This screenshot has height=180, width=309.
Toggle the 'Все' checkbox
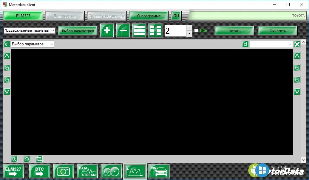[x=196, y=30]
